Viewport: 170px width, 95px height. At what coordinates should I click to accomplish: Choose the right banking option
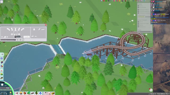pos(19,34)
